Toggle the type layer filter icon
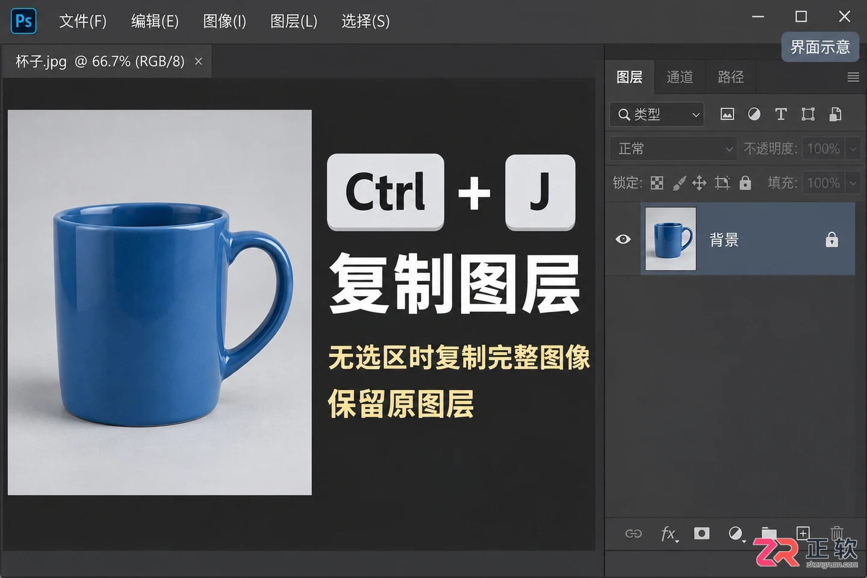Screen dimensions: 867x578 (781, 114)
